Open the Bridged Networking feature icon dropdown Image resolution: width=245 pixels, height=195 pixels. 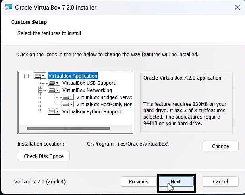click(68, 97)
